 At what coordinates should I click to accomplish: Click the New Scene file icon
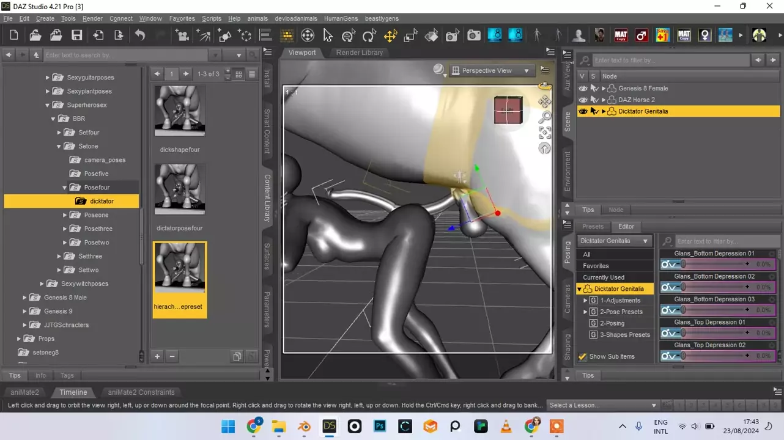14,35
